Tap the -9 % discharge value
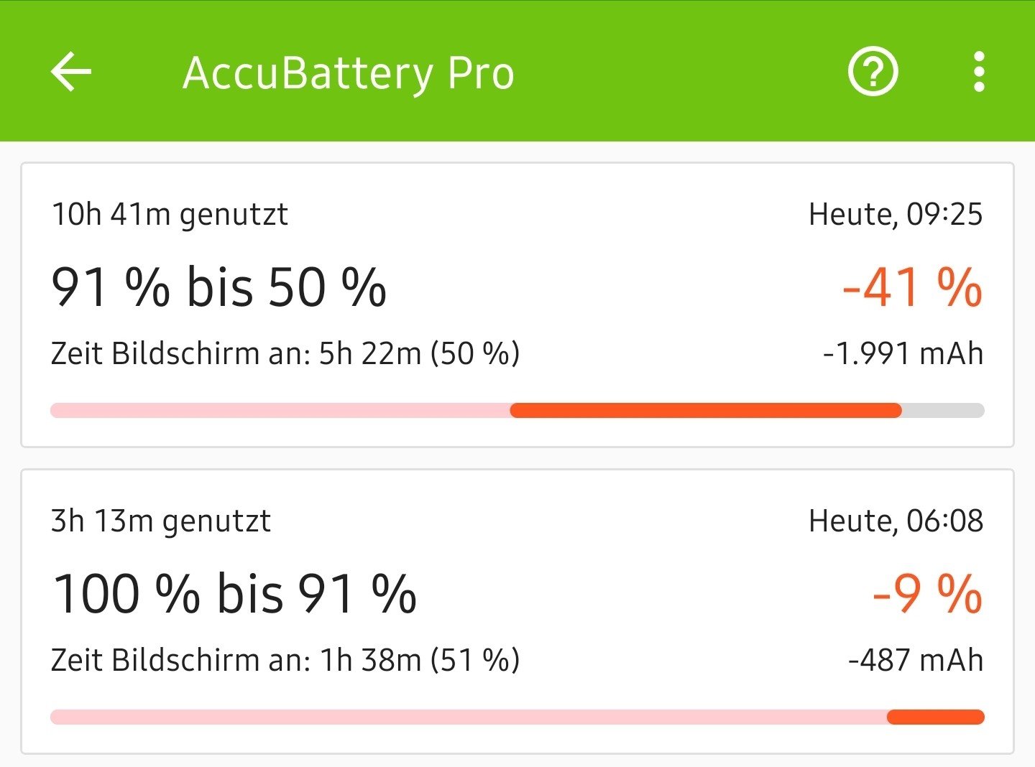The width and height of the screenshot is (1035, 767). tap(927, 594)
